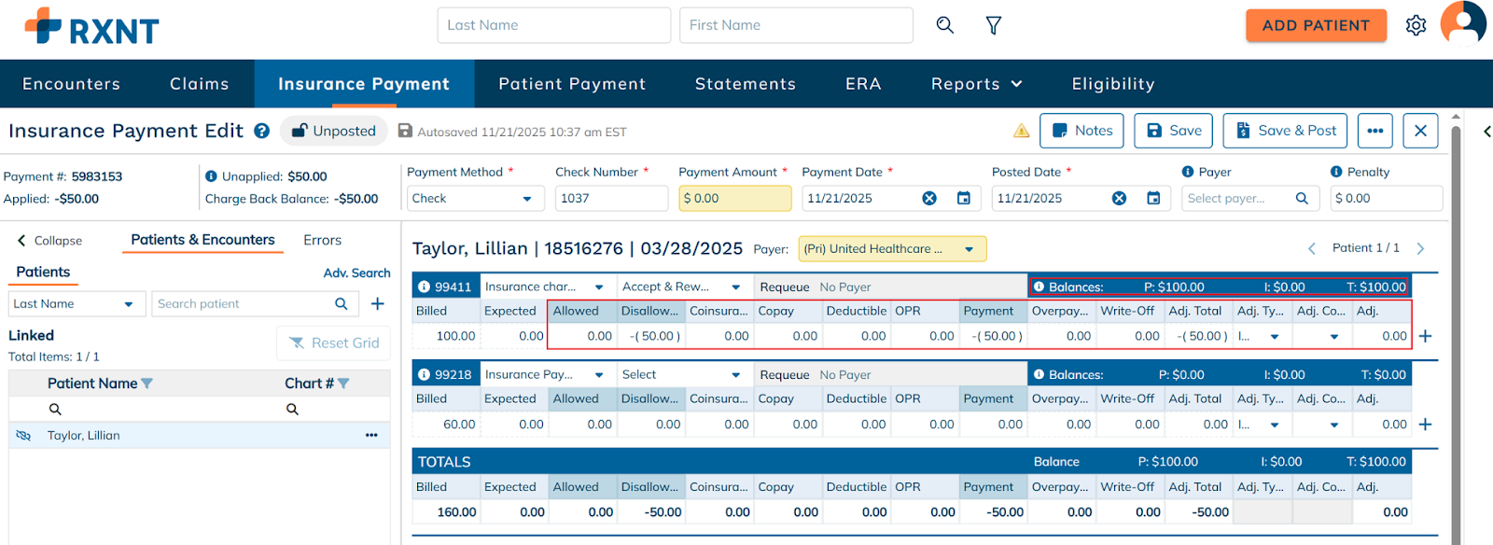Click the Save & Post button
The image size is (1493, 545).
tap(1286, 131)
